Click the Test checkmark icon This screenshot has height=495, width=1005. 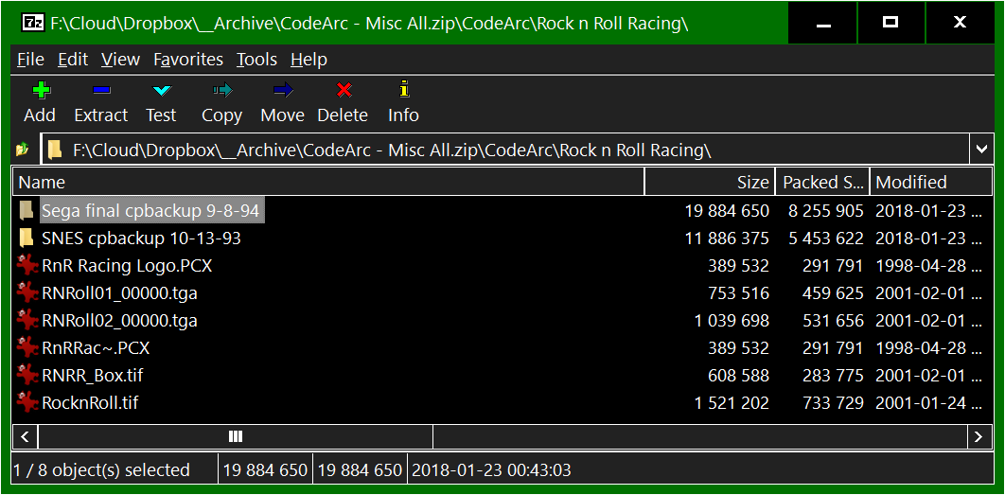tap(162, 91)
